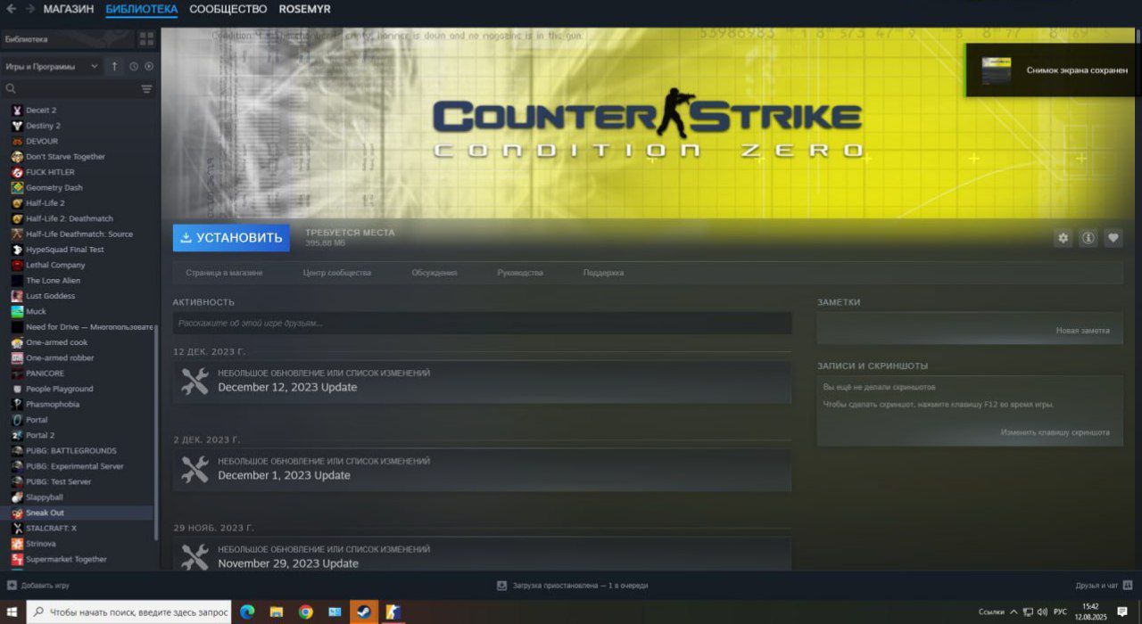Open Windows Start menu

tap(12, 612)
